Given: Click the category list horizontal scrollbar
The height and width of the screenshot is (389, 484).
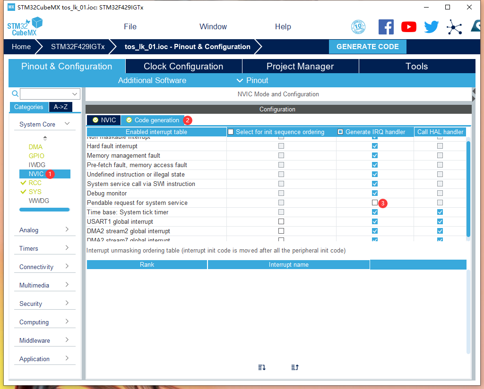Looking at the screenshot, I should pyautogui.click(x=45, y=210).
